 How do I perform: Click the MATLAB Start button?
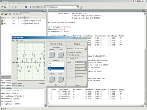coord(4,109)
